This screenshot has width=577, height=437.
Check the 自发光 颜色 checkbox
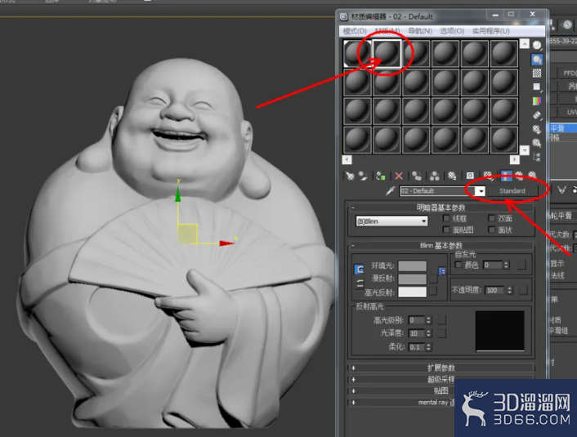(458, 265)
